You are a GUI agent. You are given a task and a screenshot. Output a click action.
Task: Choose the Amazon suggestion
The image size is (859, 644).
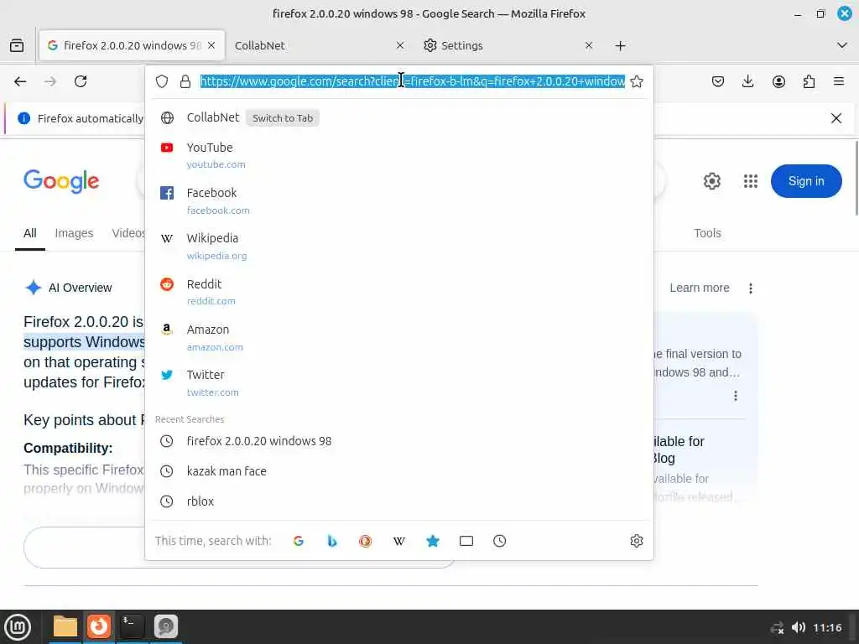tap(399, 337)
